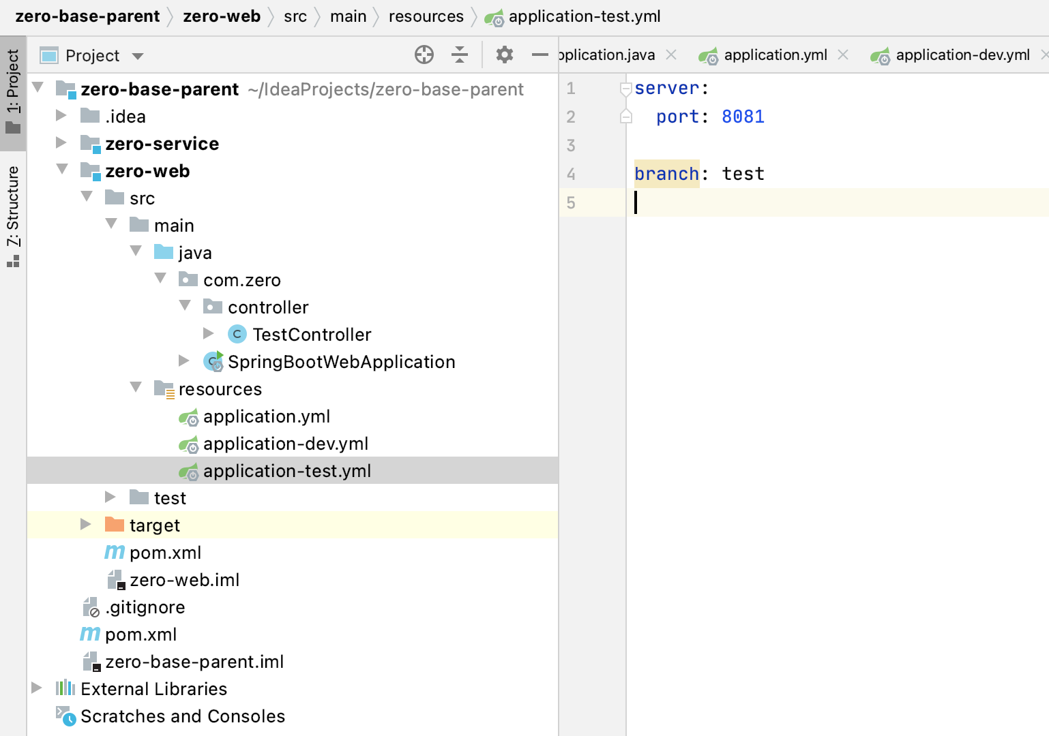
Task: Hide the Project panel with minus icon
Action: 540,55
